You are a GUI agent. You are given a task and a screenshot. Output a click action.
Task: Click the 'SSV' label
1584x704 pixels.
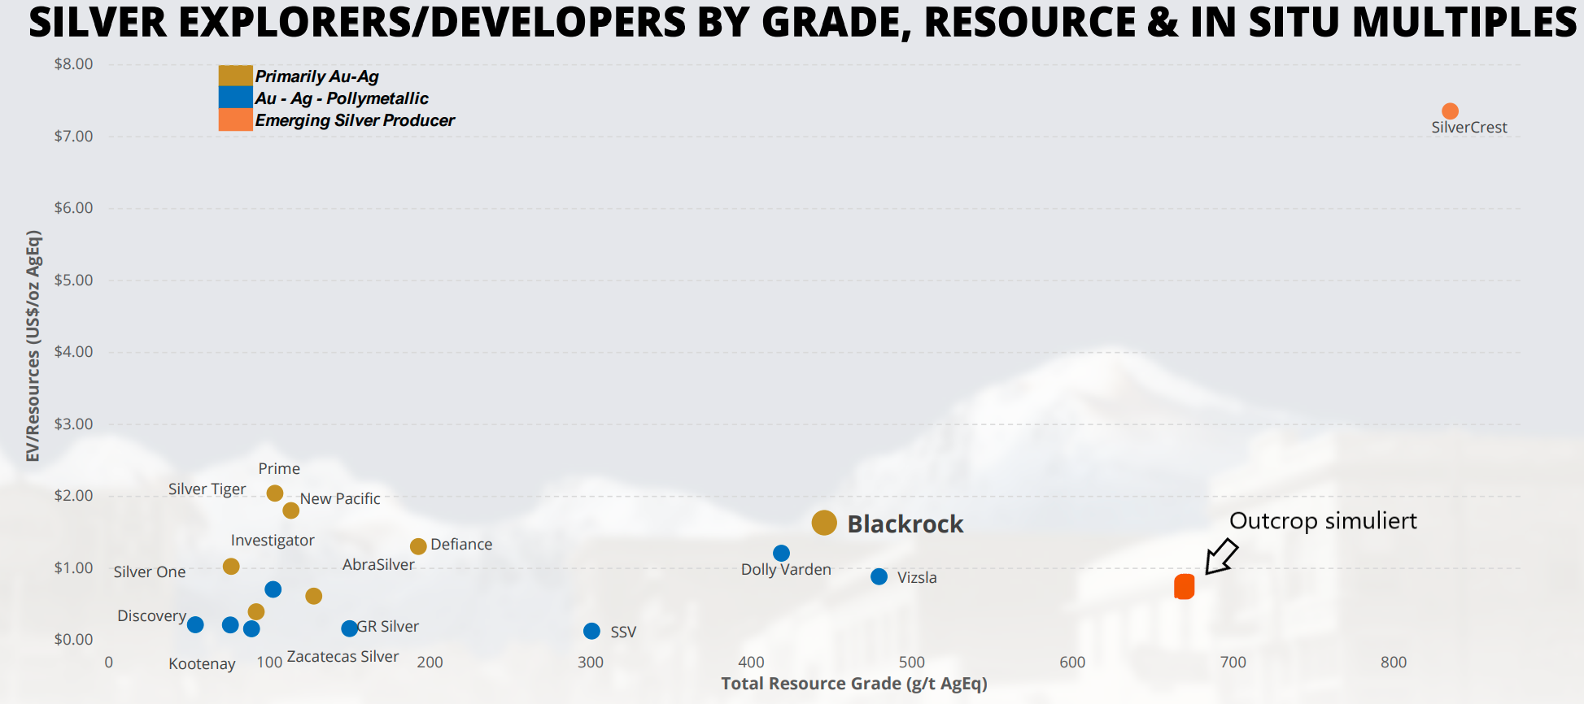(623, 632)
